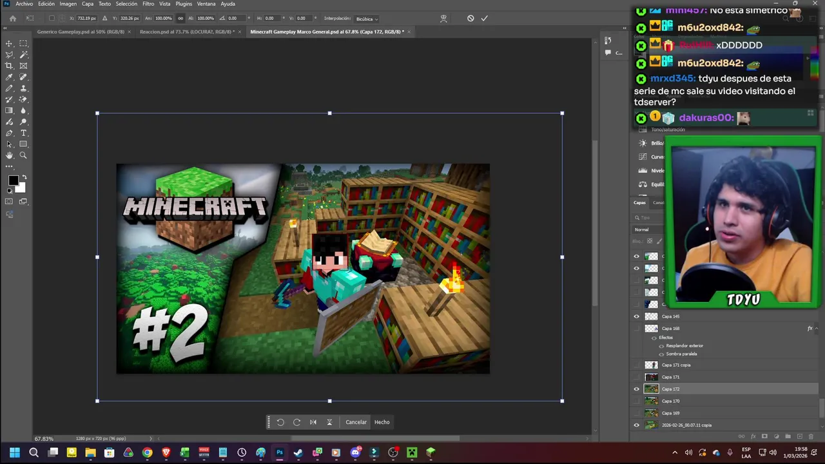Viewport: 825px width, 464px height.
Task: Open the Edit Toolbar three-dots menu
Action: click(9, 166)
